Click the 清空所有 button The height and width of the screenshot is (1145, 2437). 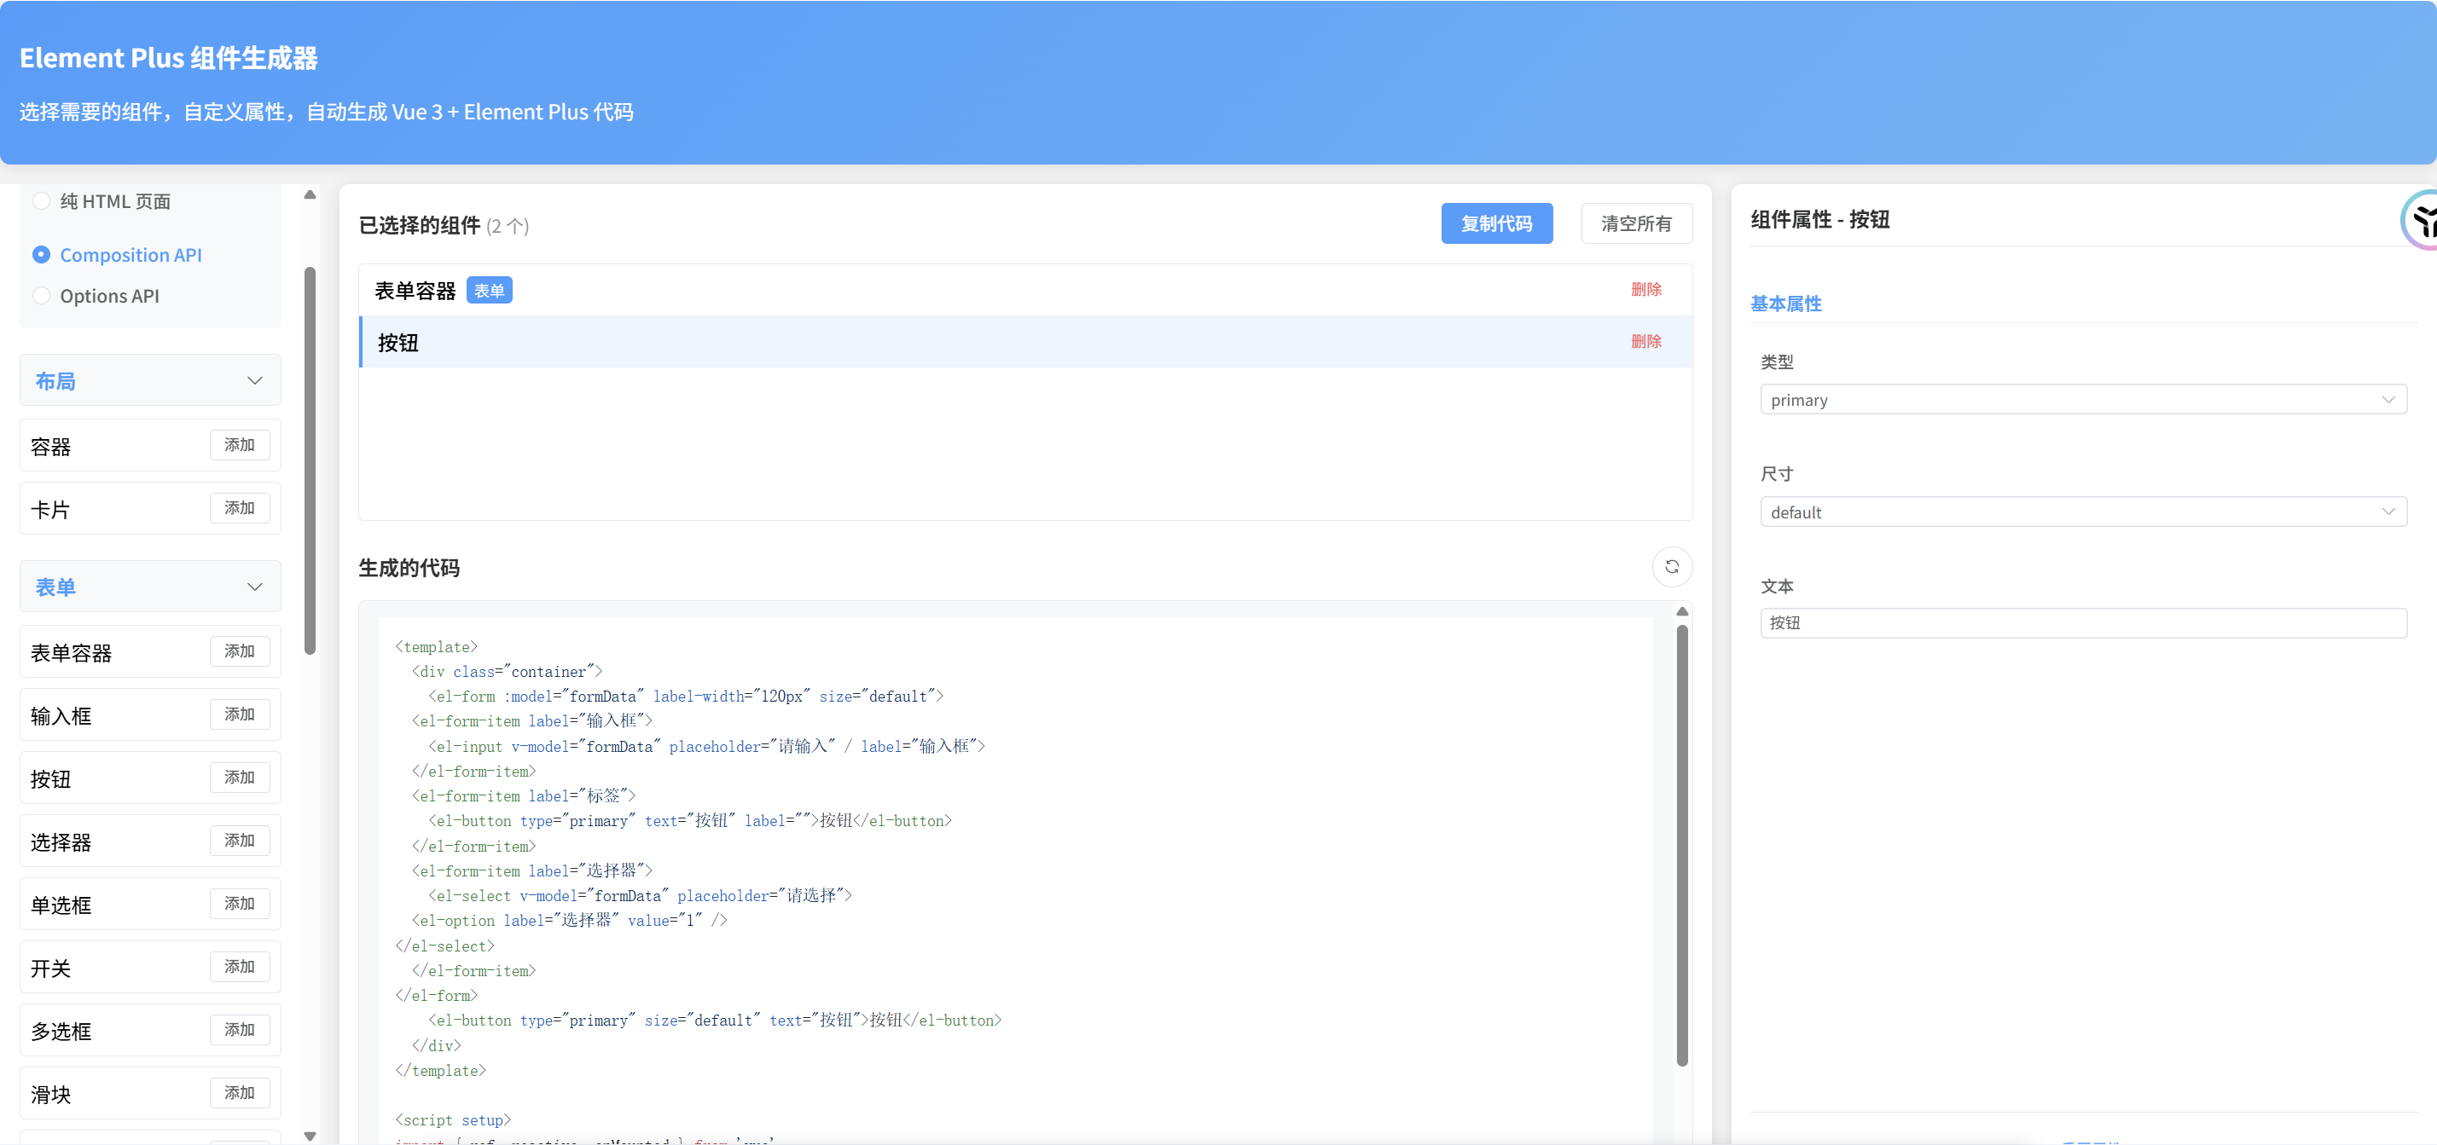tap(1636, 223)
